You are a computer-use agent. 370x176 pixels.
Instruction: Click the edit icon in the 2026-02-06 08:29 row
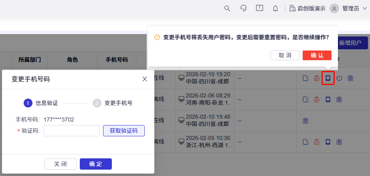305,99
